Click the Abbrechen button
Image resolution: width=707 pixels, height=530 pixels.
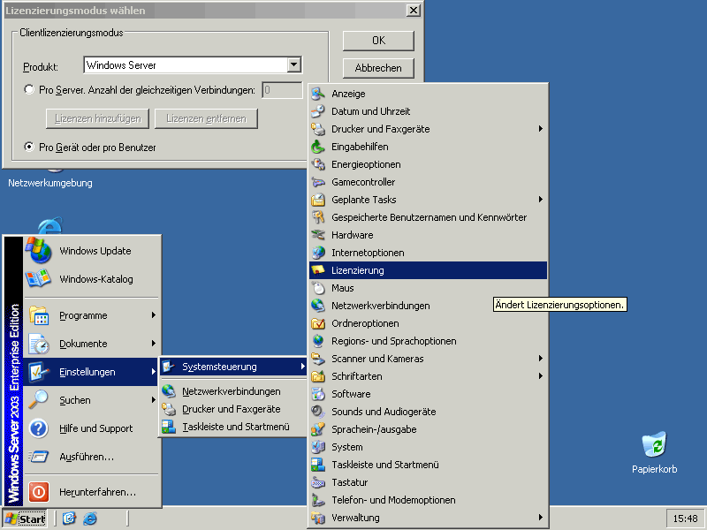pos(378,68)
